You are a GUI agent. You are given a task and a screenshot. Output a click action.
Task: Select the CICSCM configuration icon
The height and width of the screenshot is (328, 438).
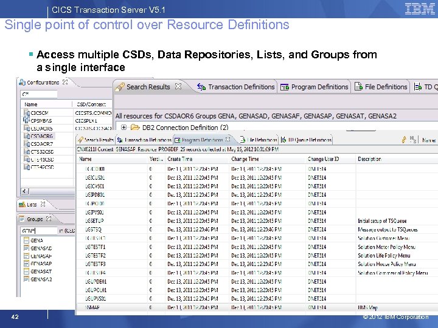27,113
